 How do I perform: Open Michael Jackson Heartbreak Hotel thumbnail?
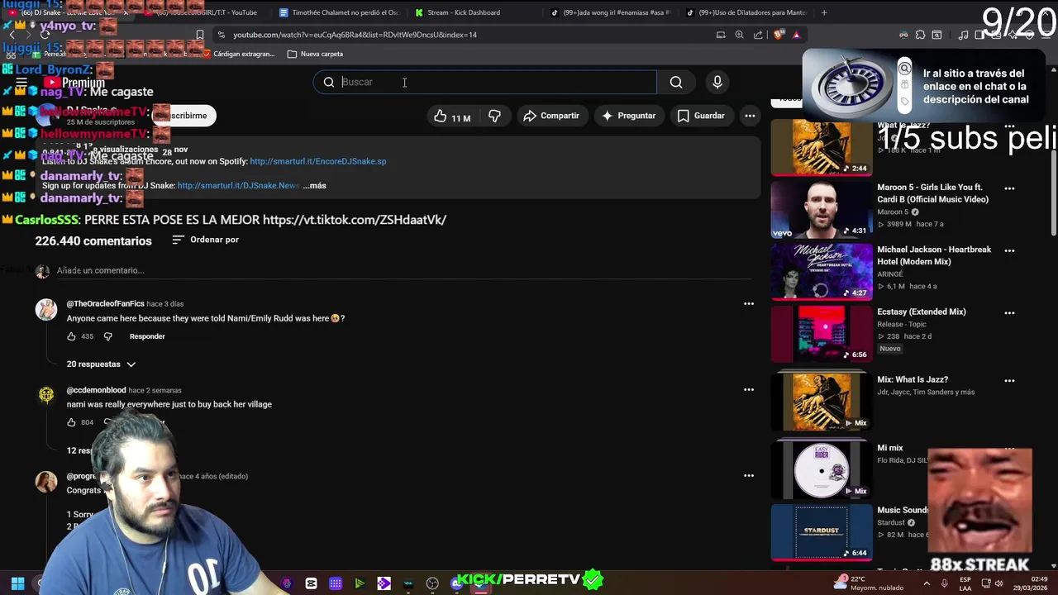822,272
